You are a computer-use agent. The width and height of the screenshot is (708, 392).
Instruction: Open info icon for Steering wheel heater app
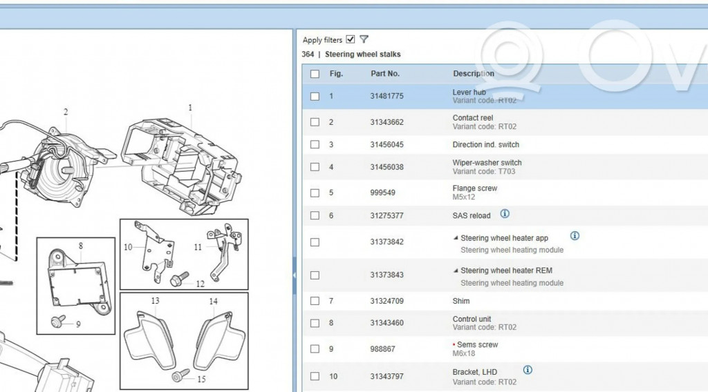pyautogui.click(x=575, y=236)
